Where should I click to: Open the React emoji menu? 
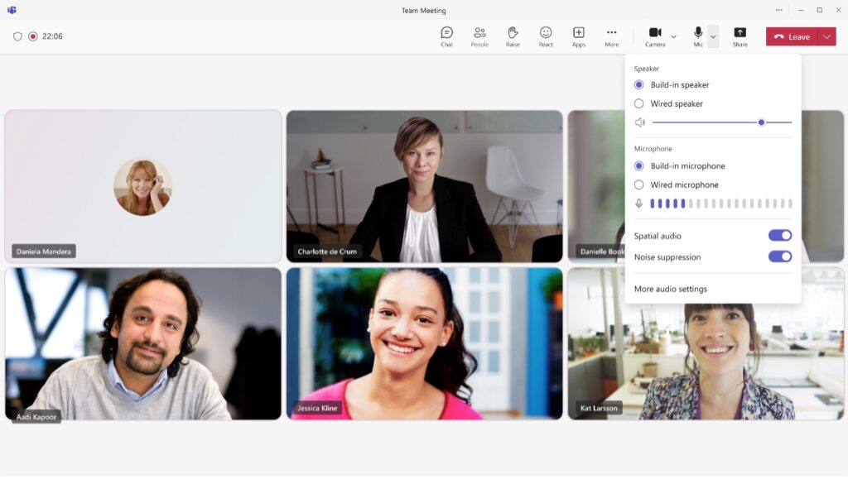click(x=546, y=36)
